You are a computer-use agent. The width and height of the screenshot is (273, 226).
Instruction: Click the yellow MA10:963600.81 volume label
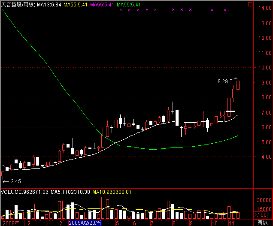coord(112,192)
